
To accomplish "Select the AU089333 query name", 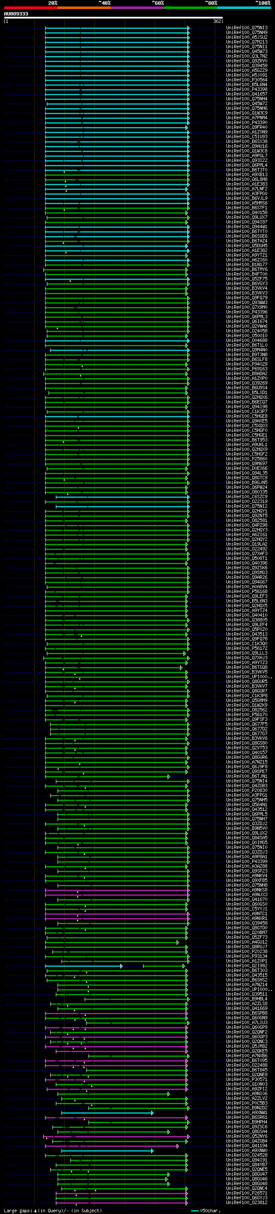I will click(x=16, y=14).
